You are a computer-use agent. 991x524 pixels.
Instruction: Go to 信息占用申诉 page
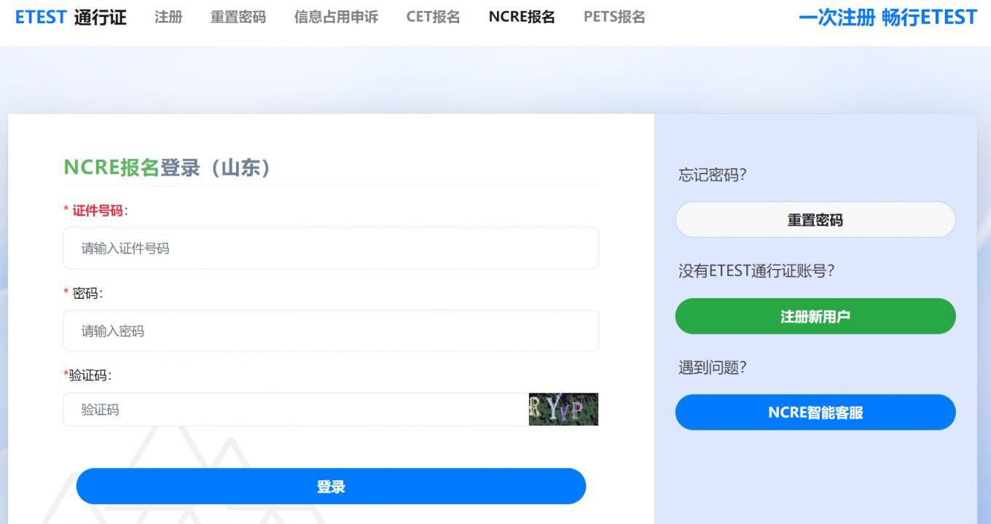[336, 17]
